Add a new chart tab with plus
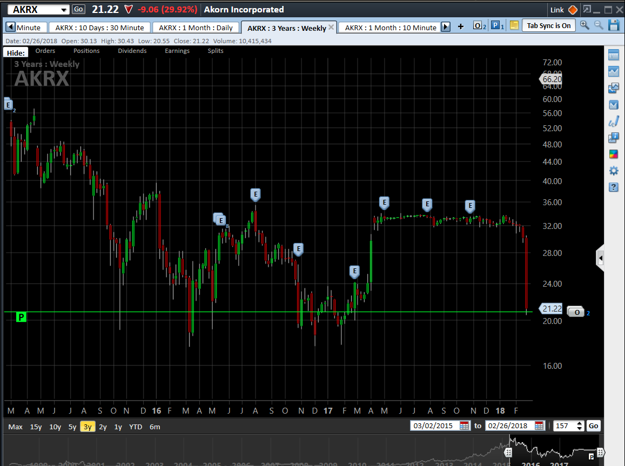This screenshot has width=625, height=466. point(461,26)
